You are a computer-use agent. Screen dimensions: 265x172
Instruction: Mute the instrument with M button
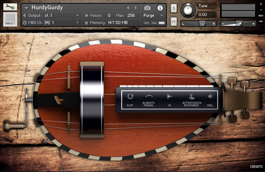pyautogui.click(x=174, y=21)
